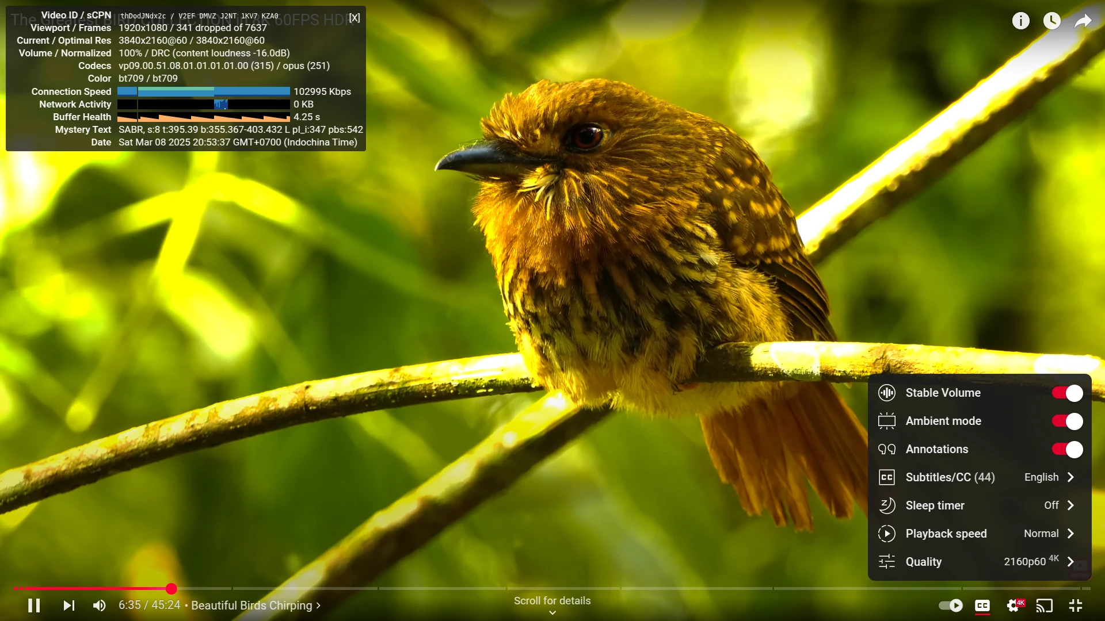This screenshot has height=621, width=1105.
Task: Click the Date value Sat Mar 08 2025
Action: tap(238, 142)
